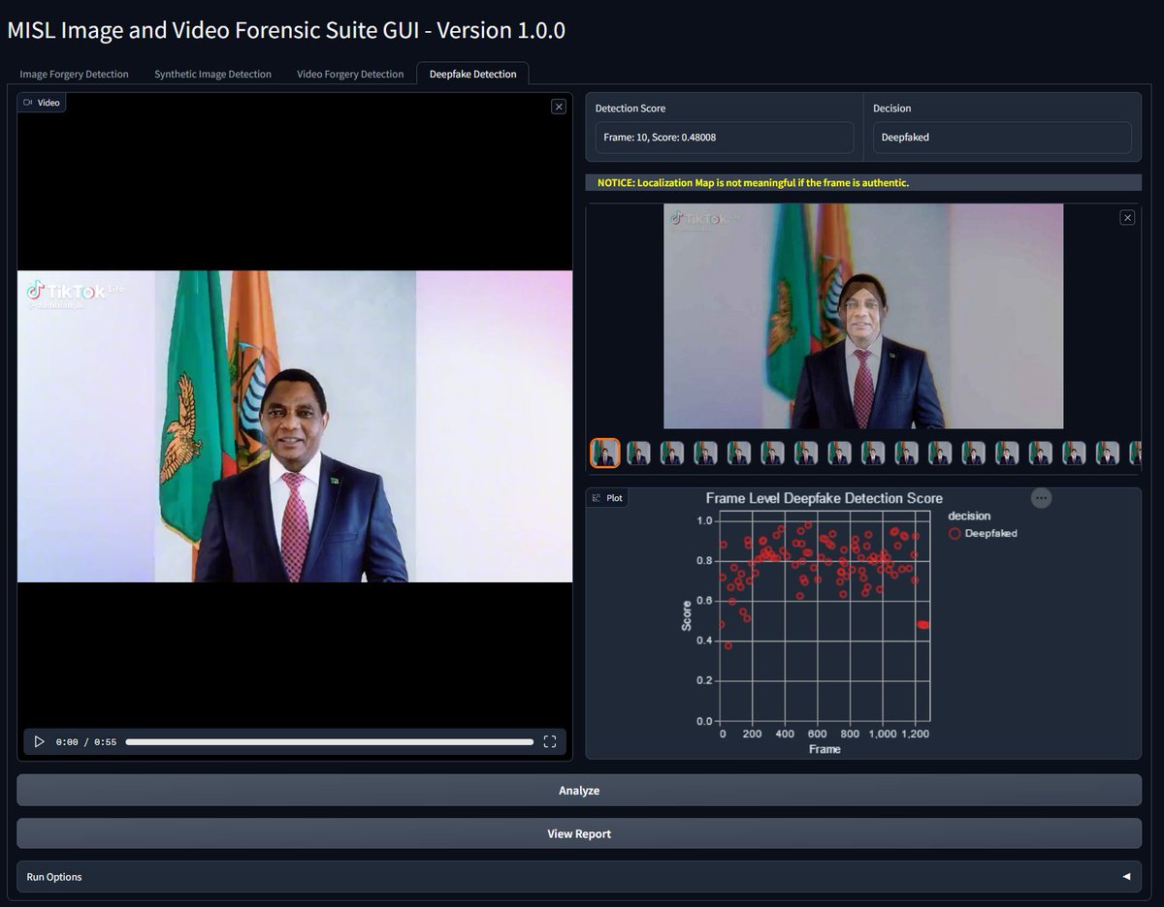The image size is (1164, 907).
Task: Clear the uploaded video with its X
Action: pos(559,107)
